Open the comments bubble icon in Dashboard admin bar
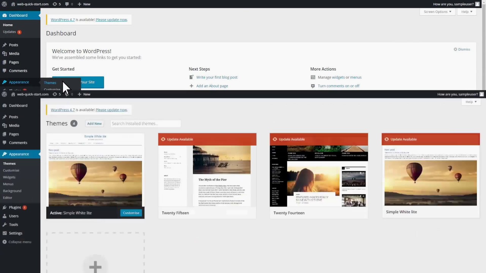The image size is (486, 273). click(x=67, y=4)
